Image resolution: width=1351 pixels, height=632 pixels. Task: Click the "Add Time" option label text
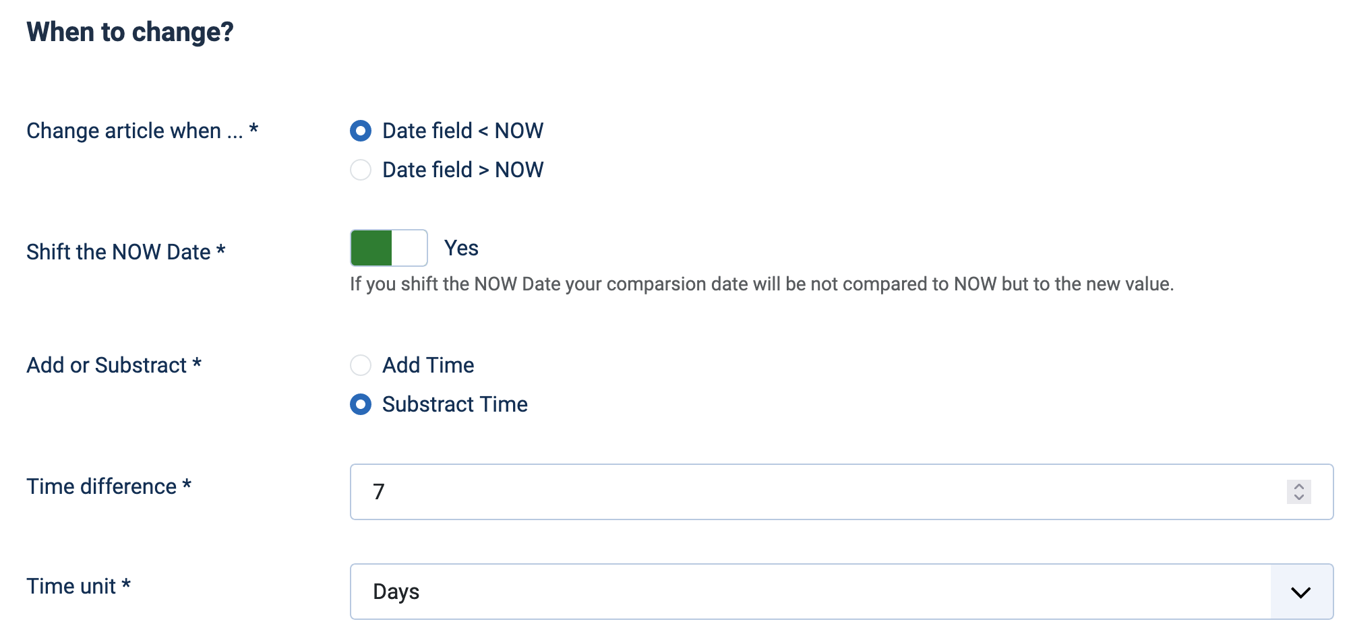tap(428, 365)
